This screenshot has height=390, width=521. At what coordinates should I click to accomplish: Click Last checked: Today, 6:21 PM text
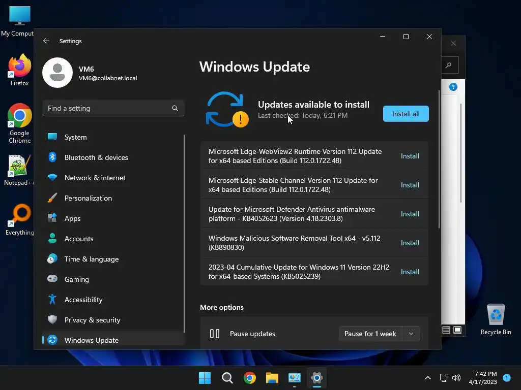click(x=303, y=115)
